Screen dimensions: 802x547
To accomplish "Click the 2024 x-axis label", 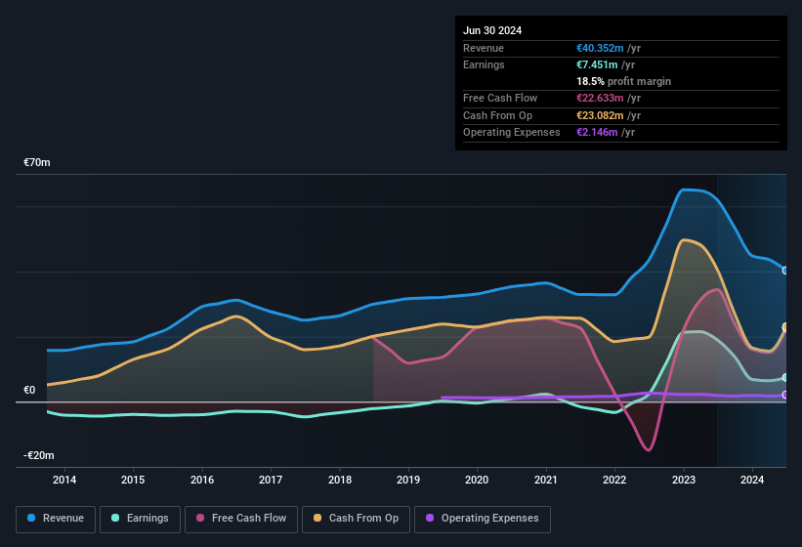I will point(752,480).
